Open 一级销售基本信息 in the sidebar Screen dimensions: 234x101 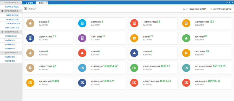point(11,15)
